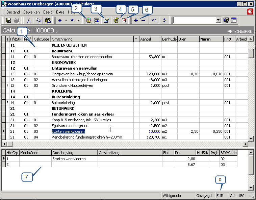Open dropdown next to the up arrow
This screenshot has width=256, height=200.
coord(66,21)
